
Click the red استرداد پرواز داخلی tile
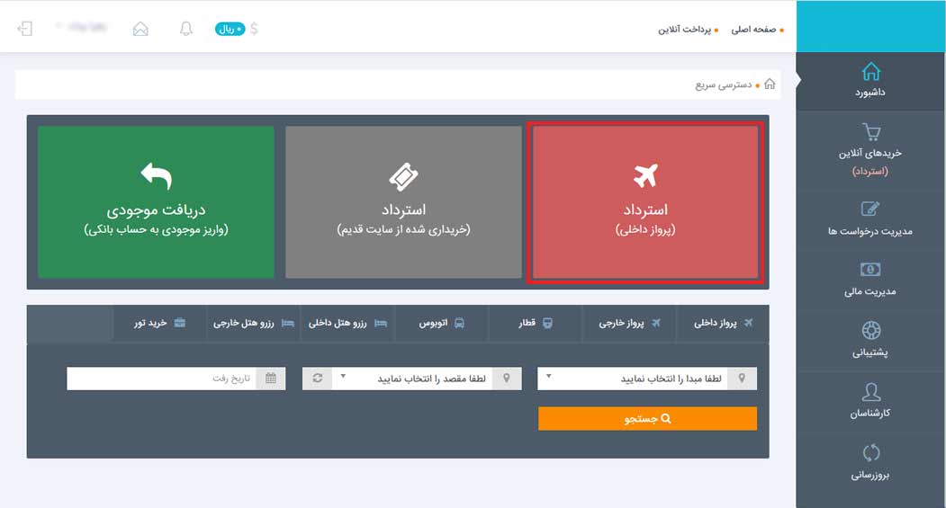[x=645, y=202]
